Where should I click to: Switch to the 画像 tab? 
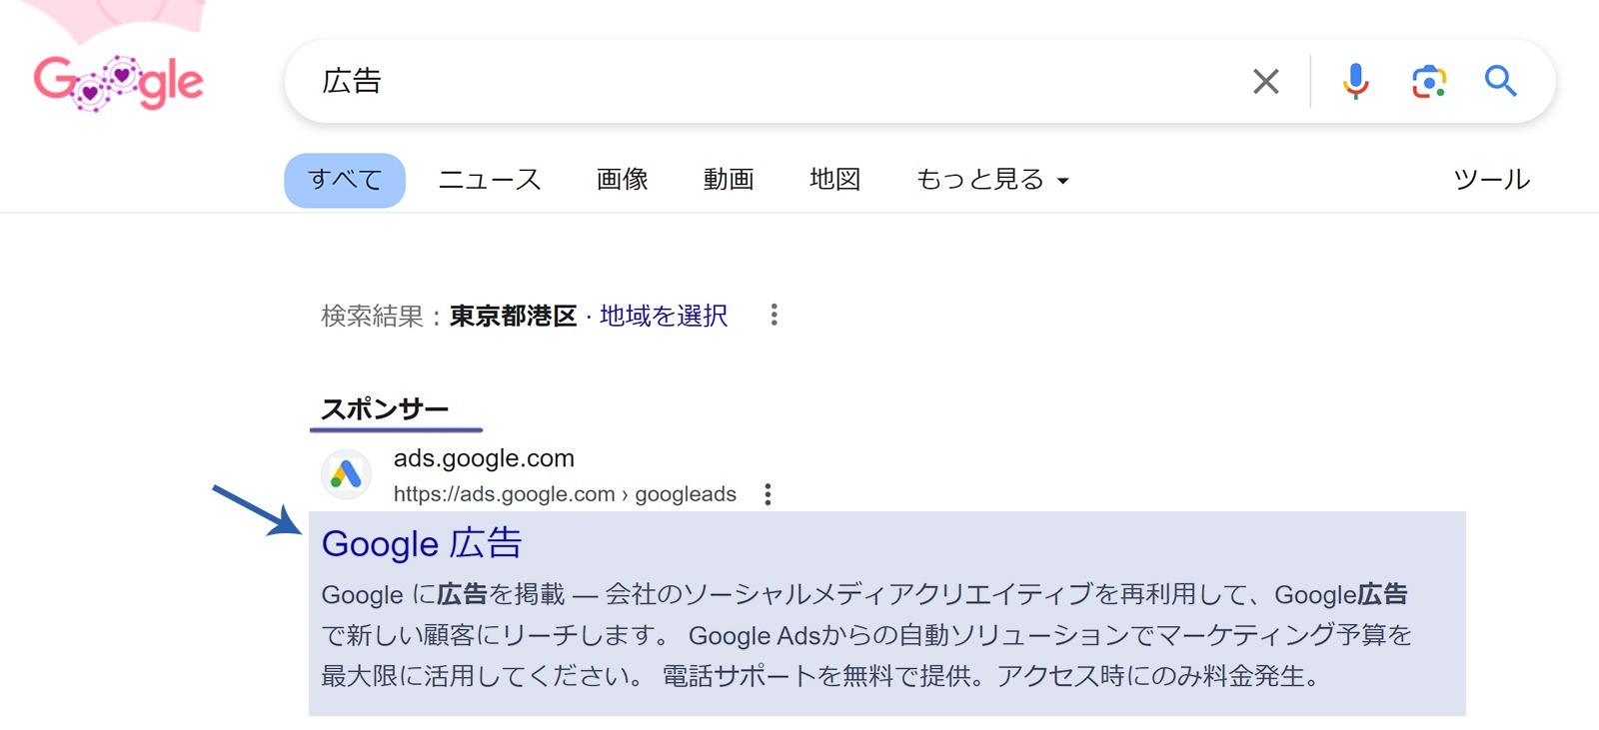pos(623,180)
